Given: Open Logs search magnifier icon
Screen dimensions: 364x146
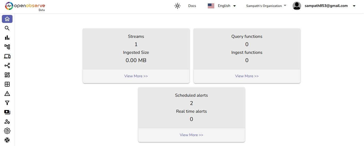Looking at the screenshot, I should point(7,28).
